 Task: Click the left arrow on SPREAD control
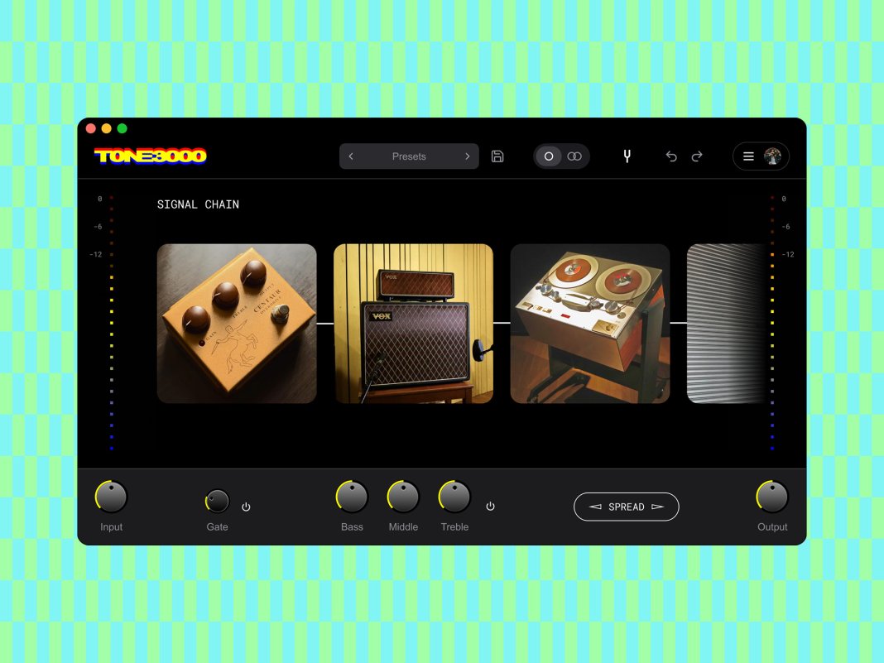point(595,507)
